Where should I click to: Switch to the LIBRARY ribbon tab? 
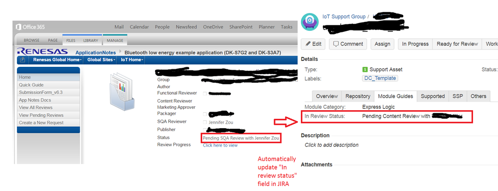point(90,40)
